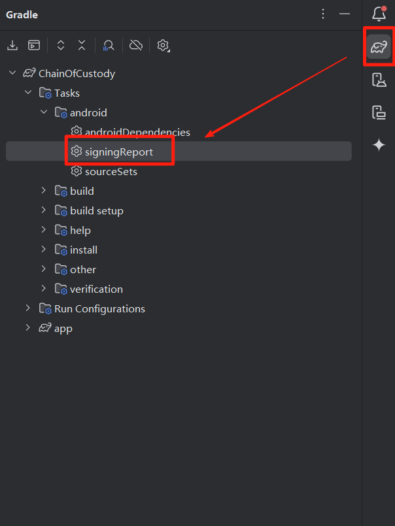Click the android folder label

(x=89, y=112)
